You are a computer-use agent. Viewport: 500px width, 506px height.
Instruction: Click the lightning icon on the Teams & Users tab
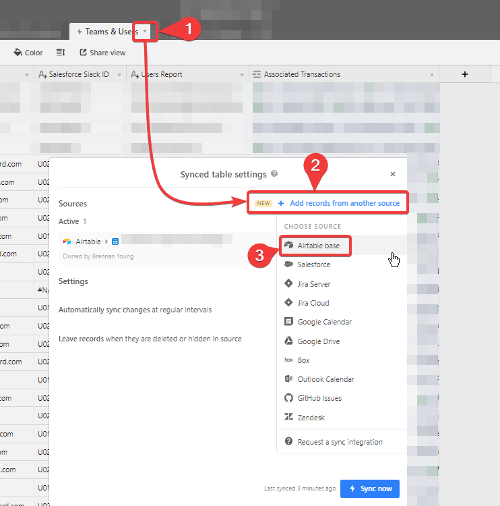point(80,32)
